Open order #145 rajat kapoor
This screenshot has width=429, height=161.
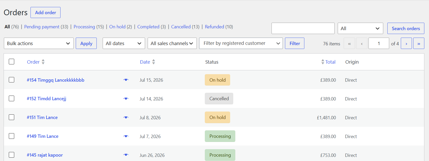coord(45,155)
